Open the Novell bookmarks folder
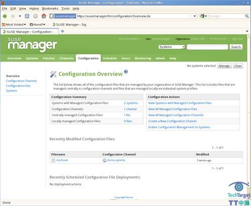Image resolution: width=251 pixels, height=206 pixels. tap(38, 25)
